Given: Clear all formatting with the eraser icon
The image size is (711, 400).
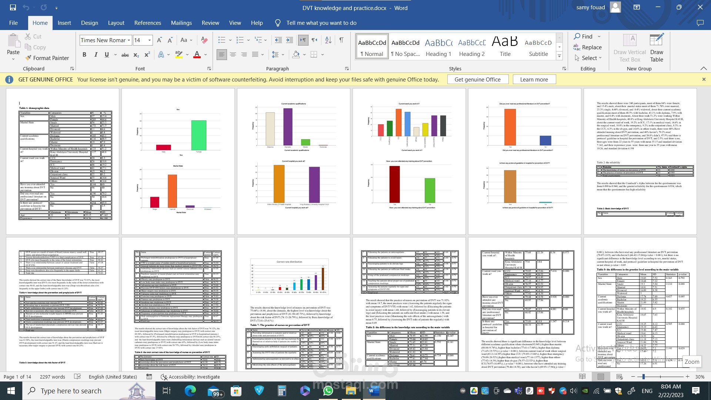Looking at the screenshot, I should pos(204,40).
